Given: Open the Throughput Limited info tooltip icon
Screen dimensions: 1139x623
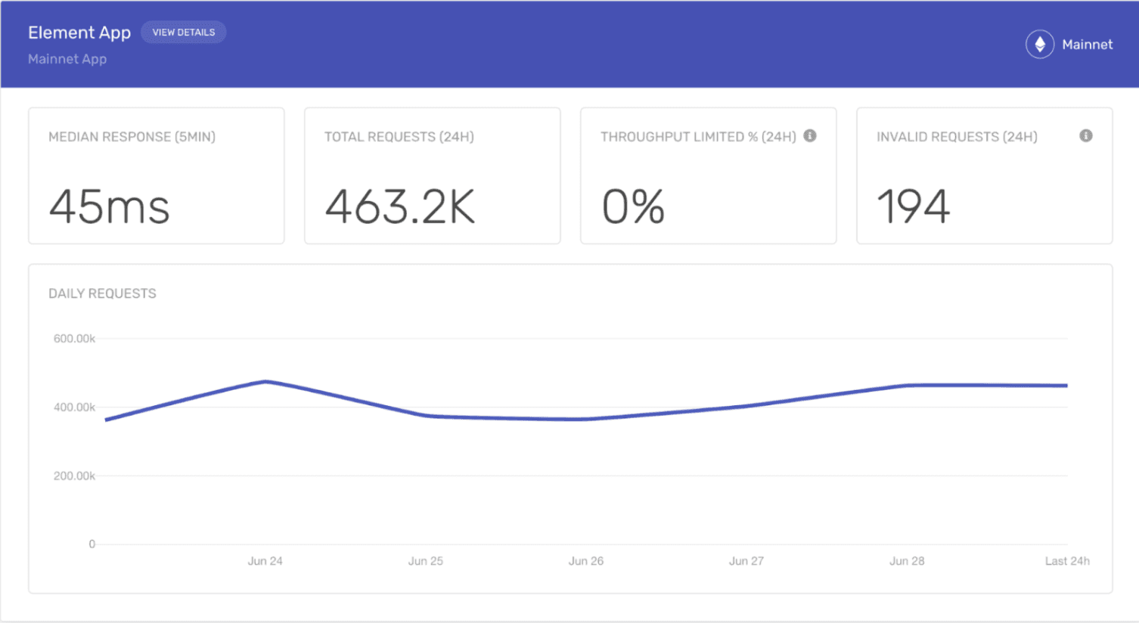Looking at the screenshot, I should tap(809, 136).
